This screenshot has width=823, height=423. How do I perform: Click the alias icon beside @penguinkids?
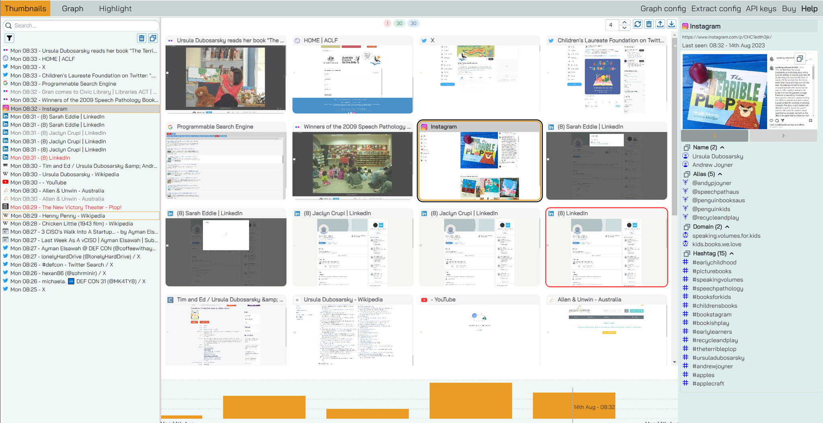pos(686,209)
